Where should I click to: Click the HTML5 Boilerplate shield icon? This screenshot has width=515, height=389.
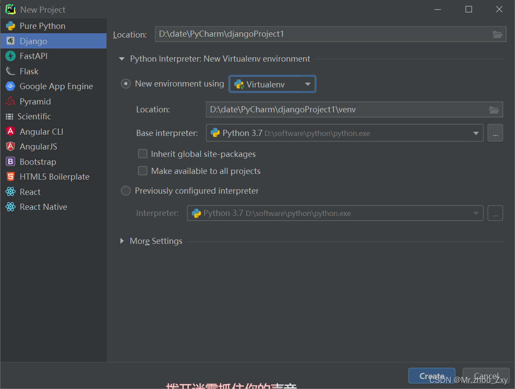[x=10, y=177]
